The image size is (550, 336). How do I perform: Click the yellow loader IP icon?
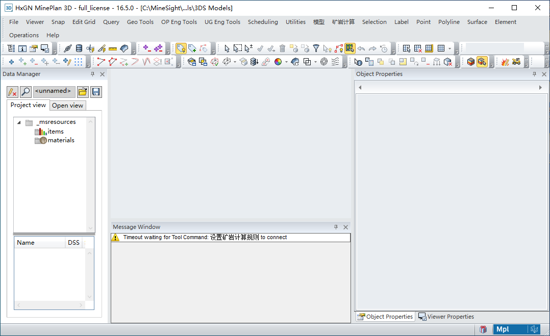[516, 62]
